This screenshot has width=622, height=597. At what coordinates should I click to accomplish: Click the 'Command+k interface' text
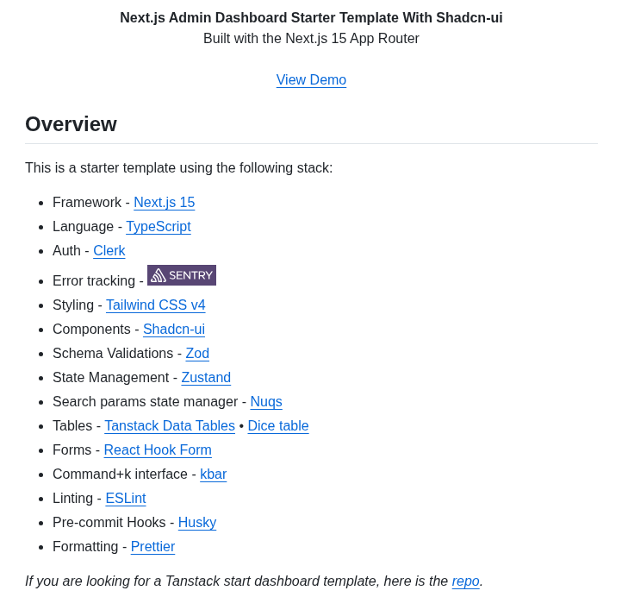(120, 474)
